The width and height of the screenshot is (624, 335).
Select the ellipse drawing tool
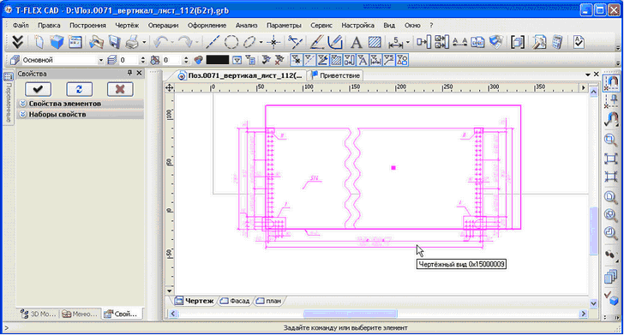pyautogui.click(x=249, y=42)
